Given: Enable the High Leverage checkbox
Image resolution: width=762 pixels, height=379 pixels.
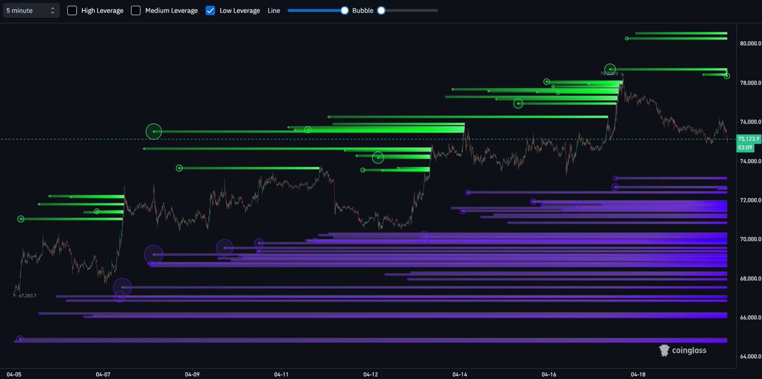Looking at the screenshot, I should pos(72,10).
